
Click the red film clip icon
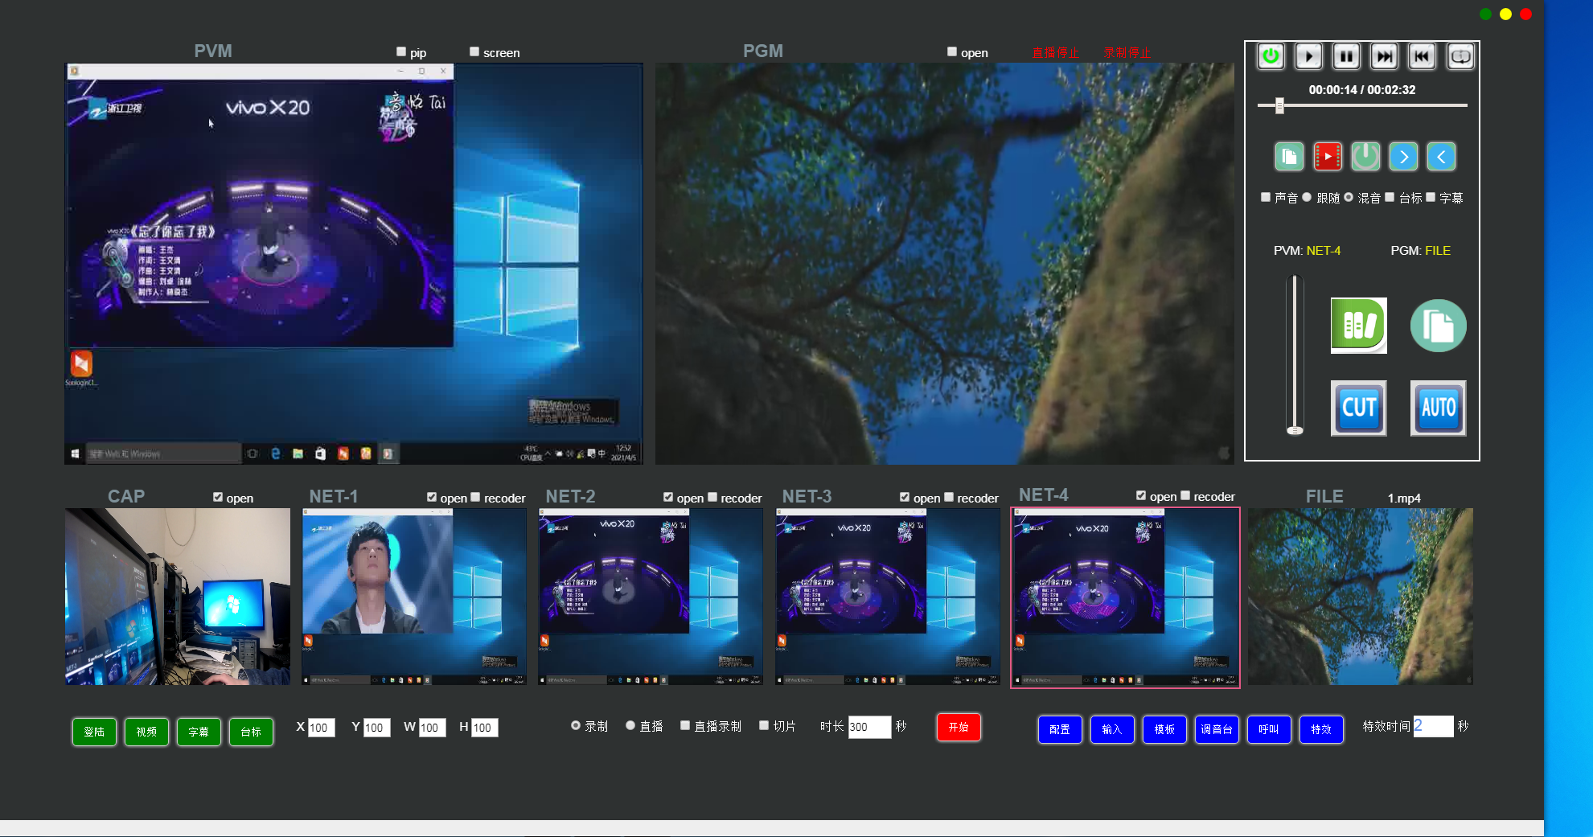[x=1327, y=157]
